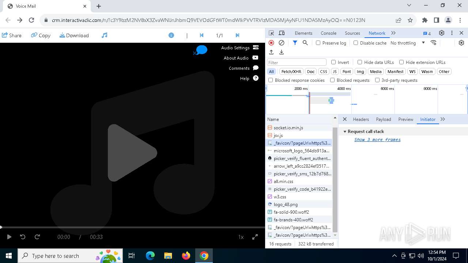The image size is (468, 263).
Task: Open the blue info icon
Action: [x=171, y=35]
